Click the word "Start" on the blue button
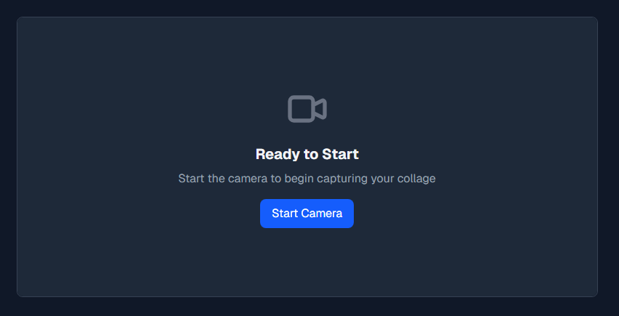This screenshot has width=619, height=316. click(x=285, y=214)
